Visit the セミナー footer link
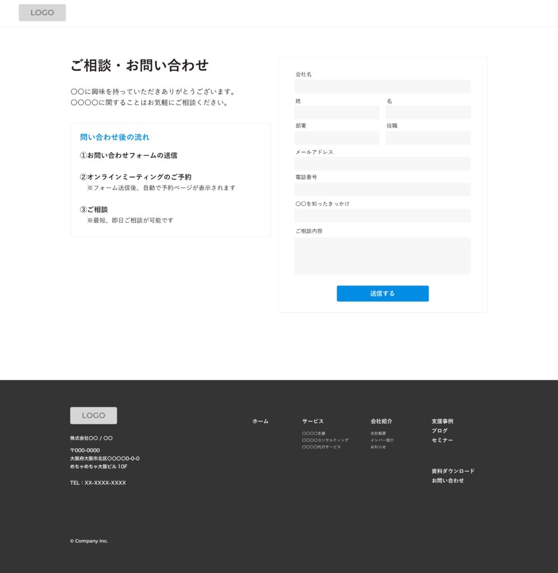The image size is (558, 573). click(x=442, y=440)
